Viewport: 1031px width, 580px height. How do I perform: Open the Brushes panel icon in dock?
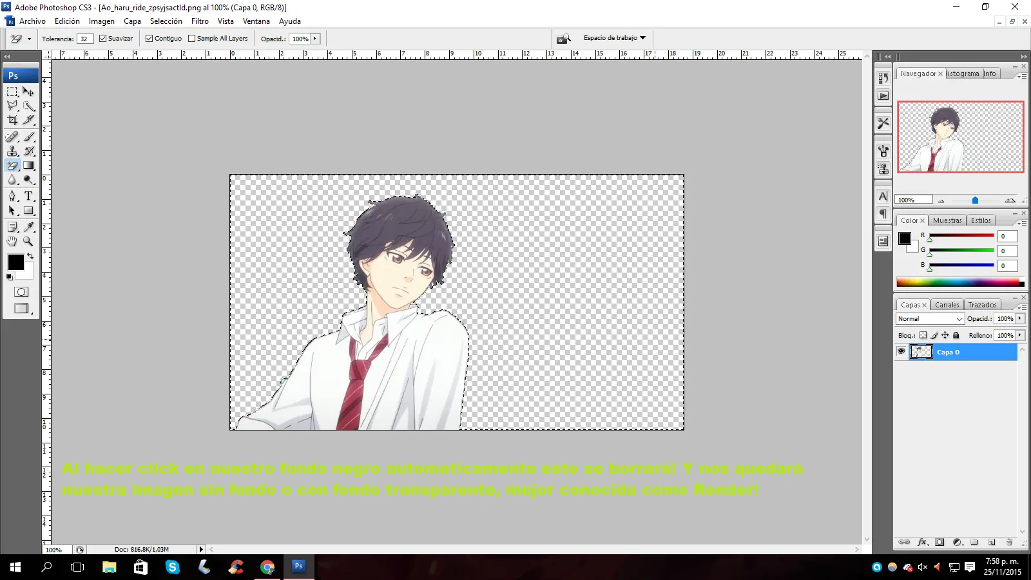[x=883, y=151]
